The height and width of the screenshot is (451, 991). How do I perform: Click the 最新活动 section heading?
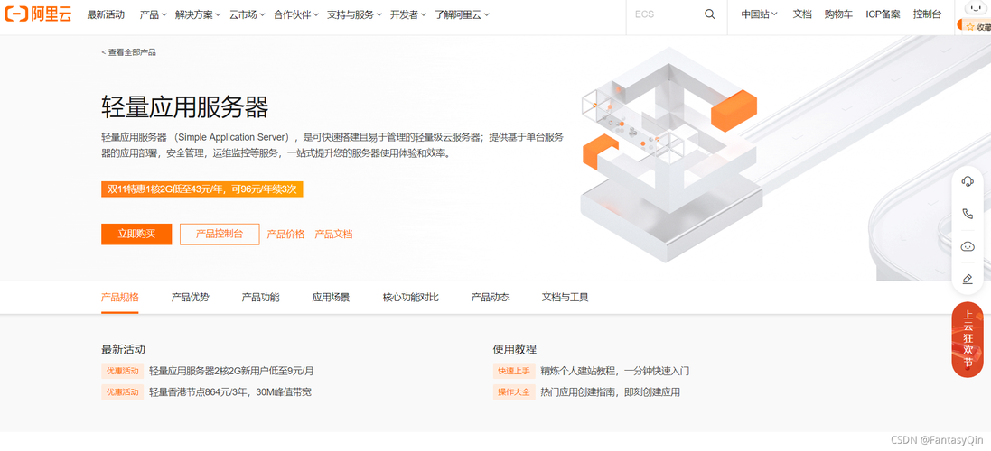point(123,349)
